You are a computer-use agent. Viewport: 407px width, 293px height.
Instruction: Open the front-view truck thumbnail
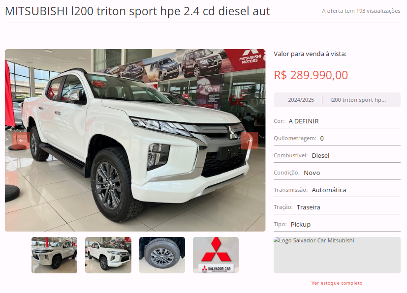54,255
